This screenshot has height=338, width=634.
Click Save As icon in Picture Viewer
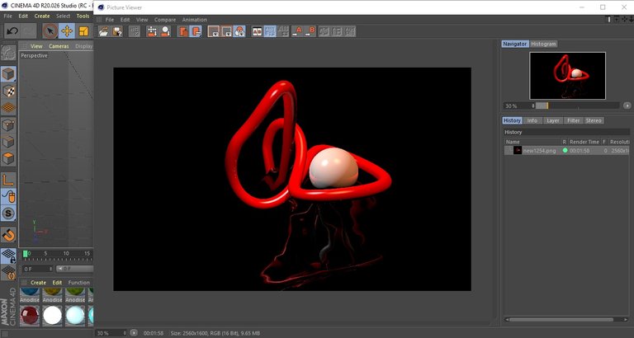[x=117, y=31]
